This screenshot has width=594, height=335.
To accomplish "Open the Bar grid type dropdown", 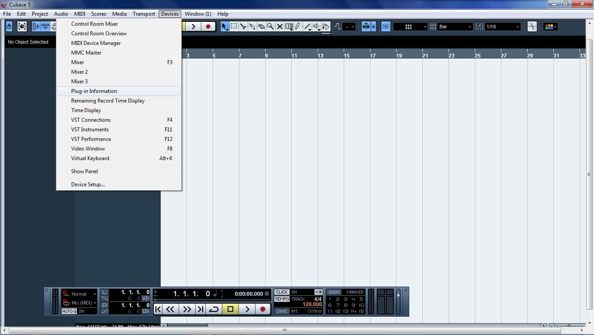I will (x=456, y=27).
